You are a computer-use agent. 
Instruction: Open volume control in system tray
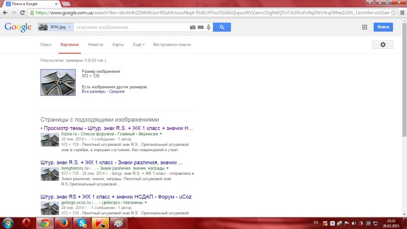point(354,223)
